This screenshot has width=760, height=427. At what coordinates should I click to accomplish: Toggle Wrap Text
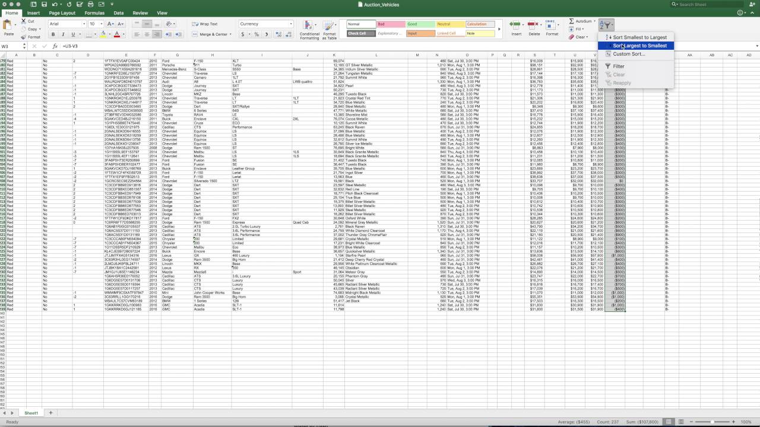(x=205, y=24)
